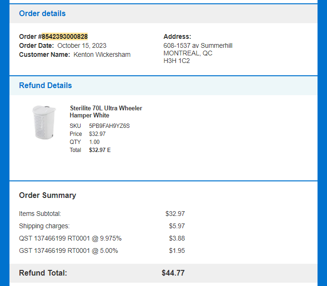Click the postal code H3H 1C2
The height and width of the screenshot is (286, 327).
click(x=177, y=61)
